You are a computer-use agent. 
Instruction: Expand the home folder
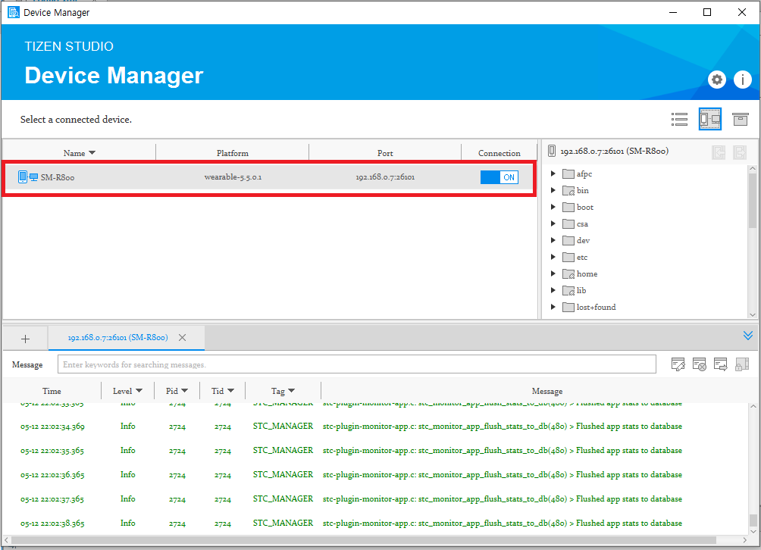553,273
